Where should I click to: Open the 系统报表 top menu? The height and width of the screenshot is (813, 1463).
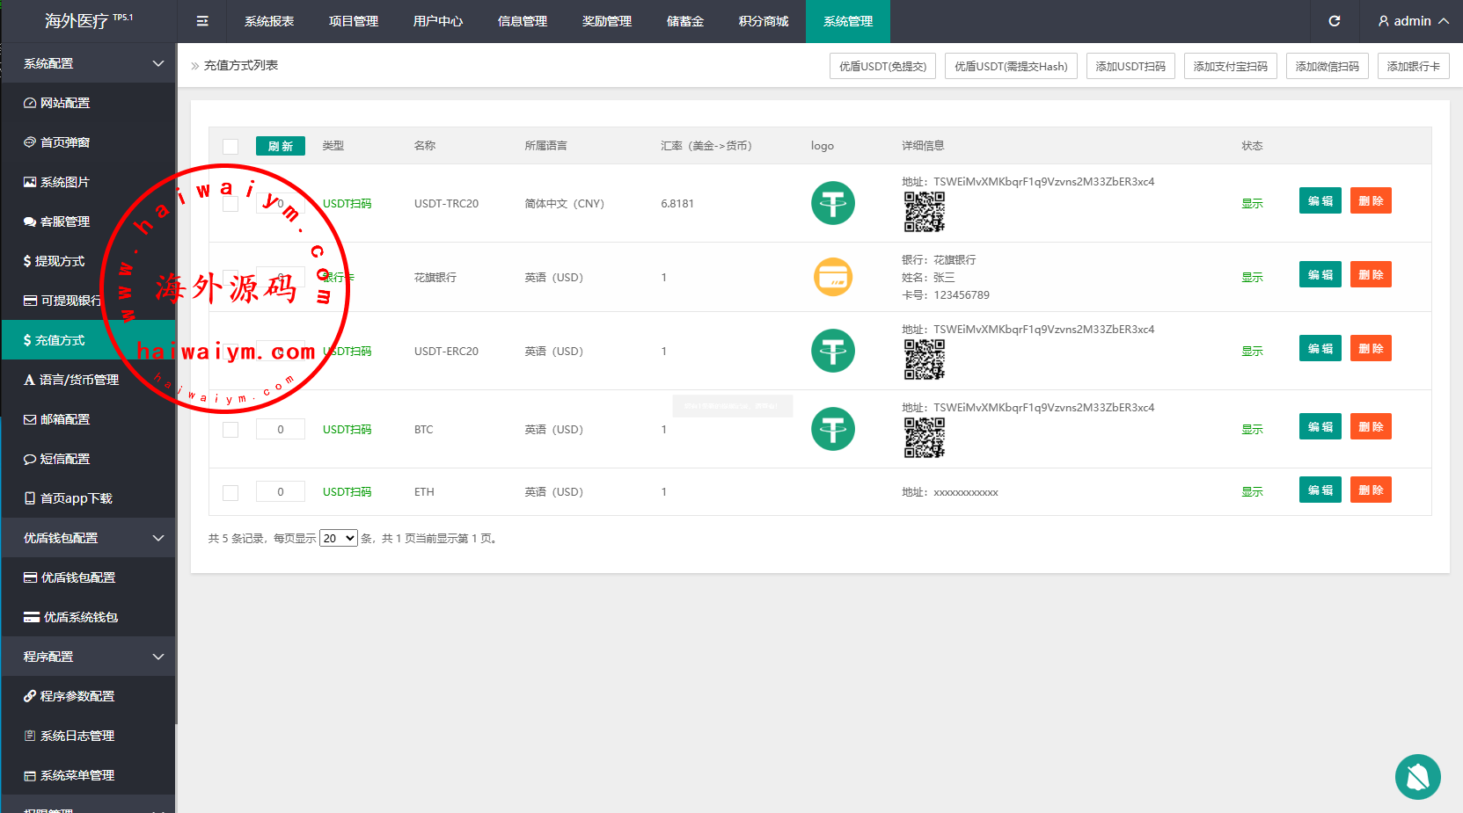tap(269, 21)
